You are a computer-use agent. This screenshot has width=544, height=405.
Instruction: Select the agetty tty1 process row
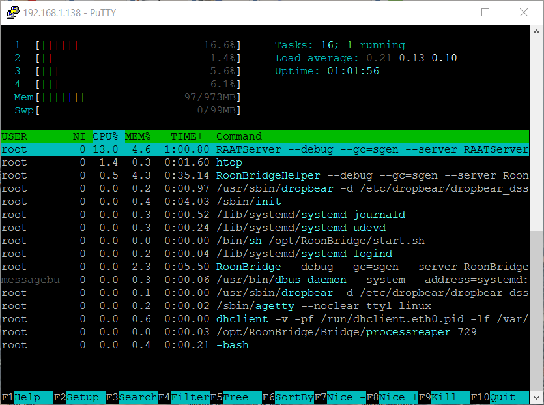pos(265,306)
